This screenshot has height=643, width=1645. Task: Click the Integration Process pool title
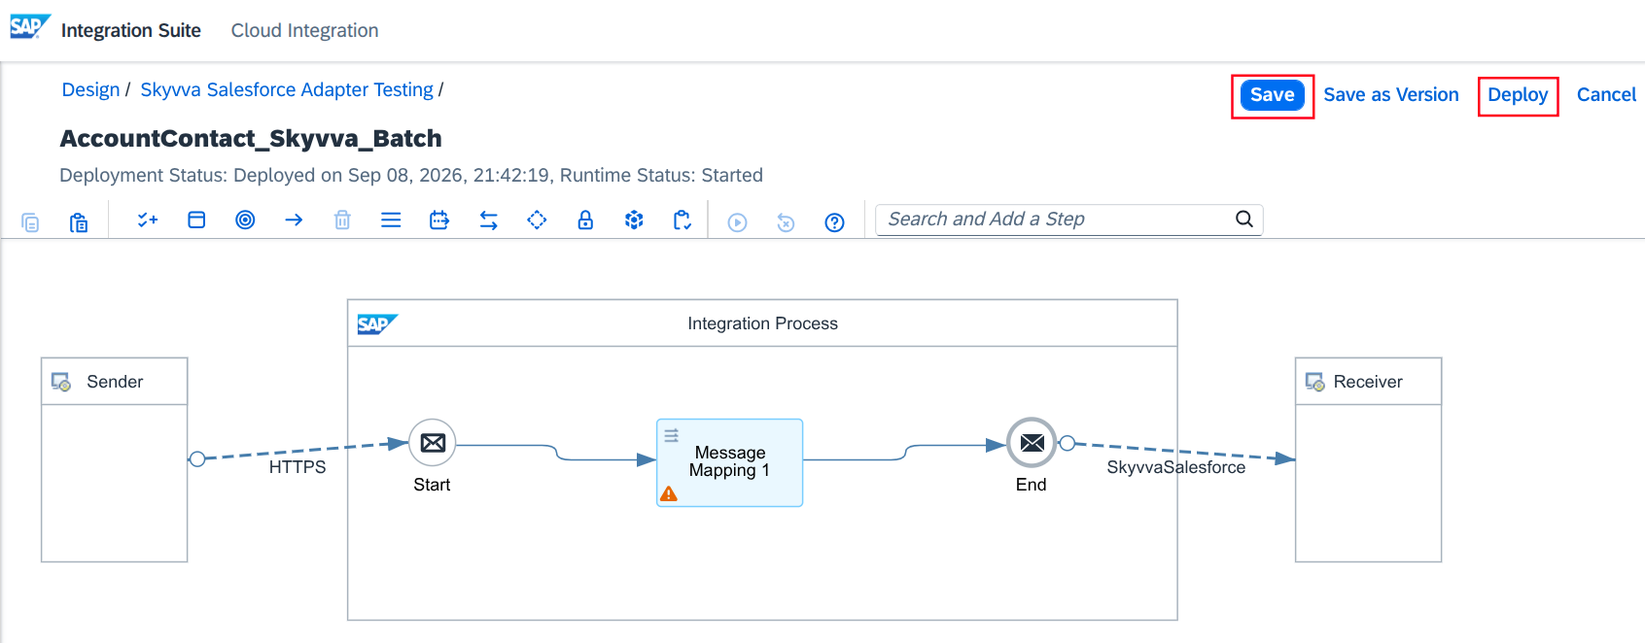coord(762,324)
